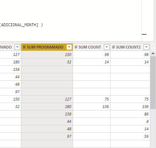156x148 pixels.
Task: Click cell 136 in the IF SUM COUNT column
Action: pos(92,107)
